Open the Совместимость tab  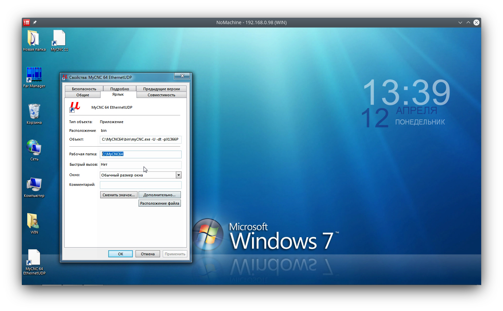[161, 95]
